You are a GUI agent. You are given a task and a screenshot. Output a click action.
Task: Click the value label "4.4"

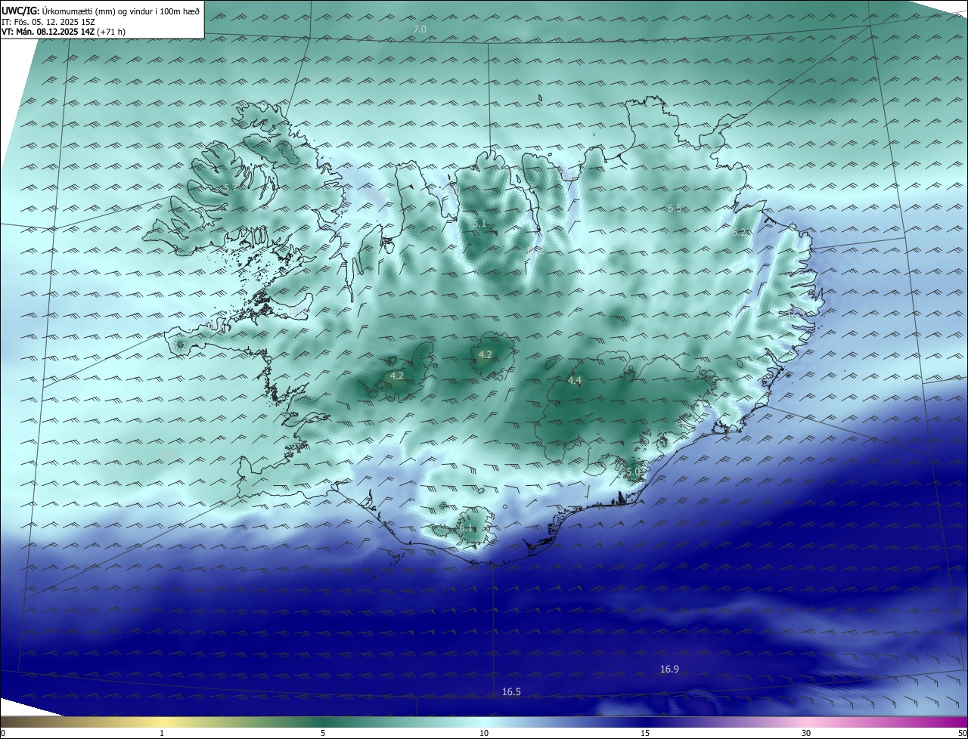[574, 381]
